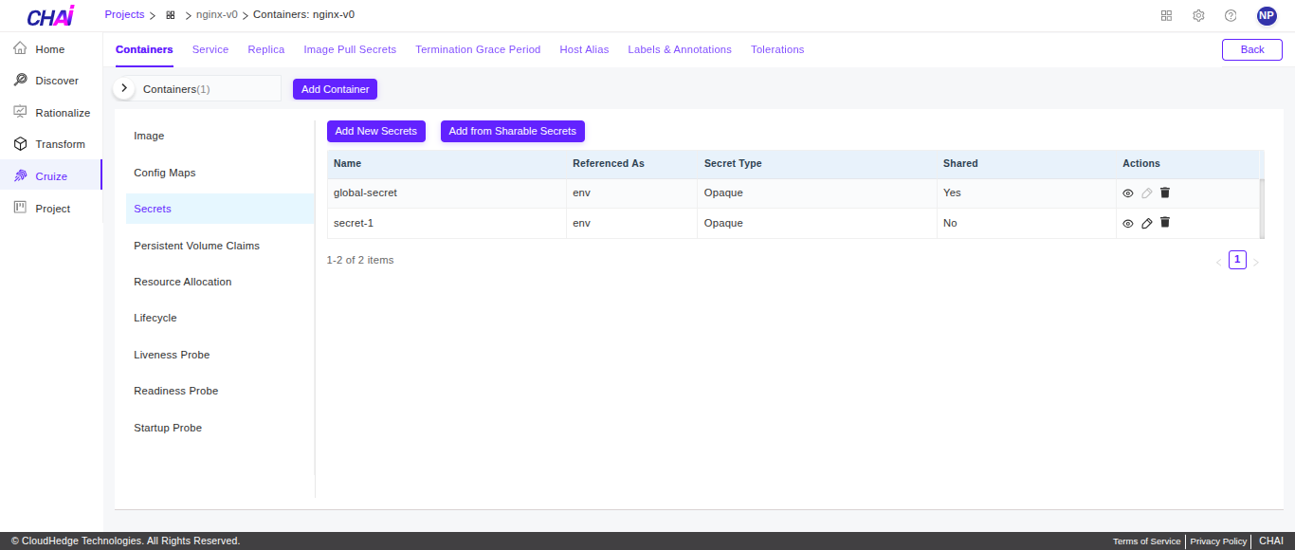This screenshot has height=550, width=1295.
Task: Go to next page arrow
Action: 1256,262
